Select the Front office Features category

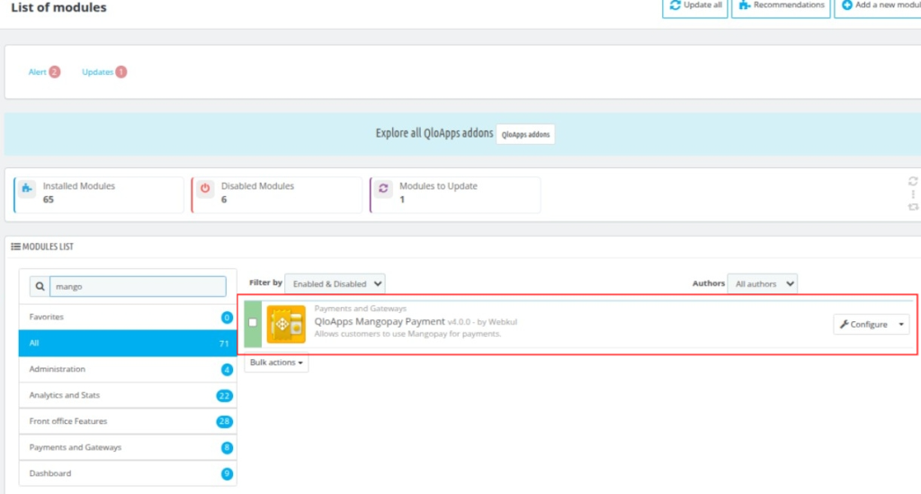[128, 421]
